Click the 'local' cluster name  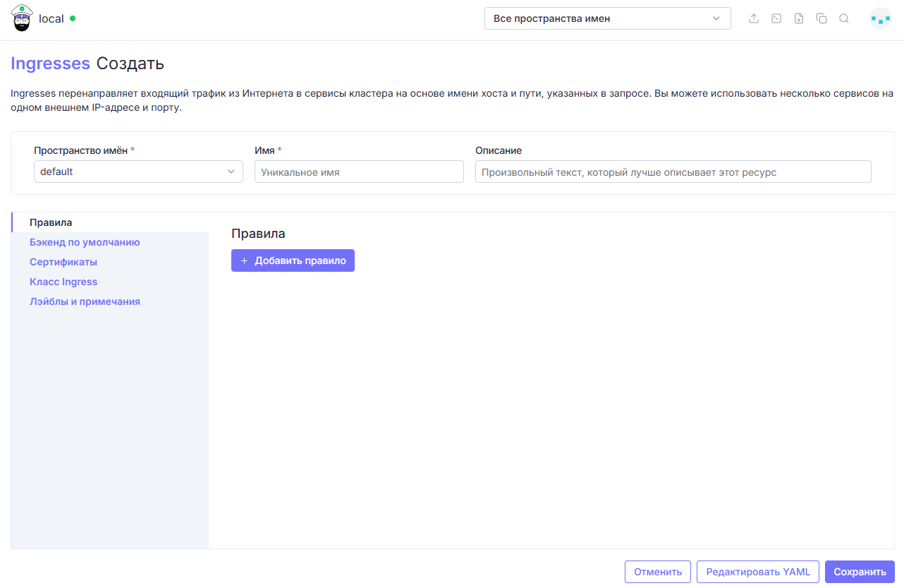tap(51, 19)
